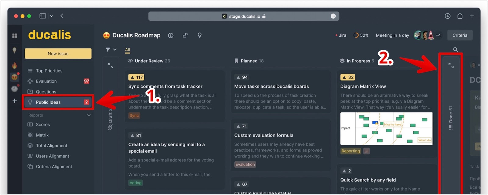Open a new browser tab with the plus icon

(x=472, y=16)
